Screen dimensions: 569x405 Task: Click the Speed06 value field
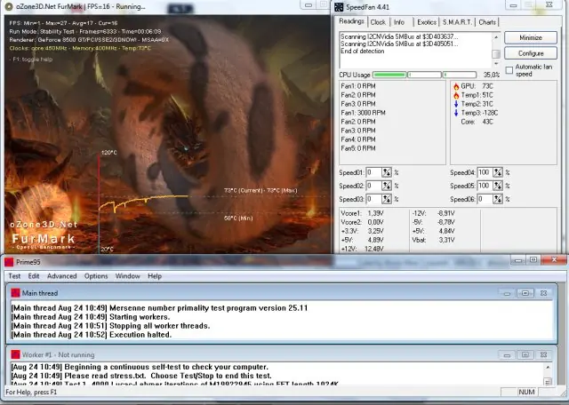coord(485,199)
